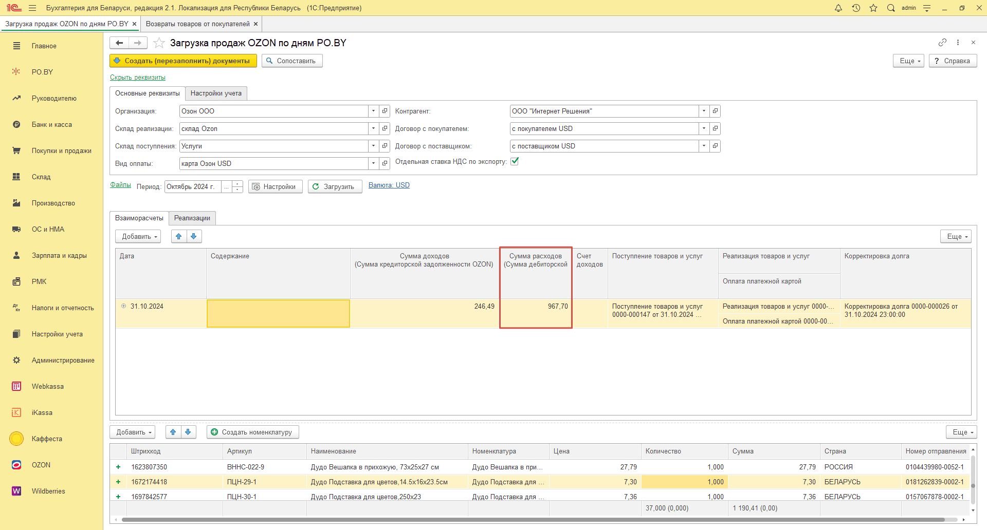Open Еще menu above goods table
Viewport: 987px width, 530px height.
pos(961,432)
